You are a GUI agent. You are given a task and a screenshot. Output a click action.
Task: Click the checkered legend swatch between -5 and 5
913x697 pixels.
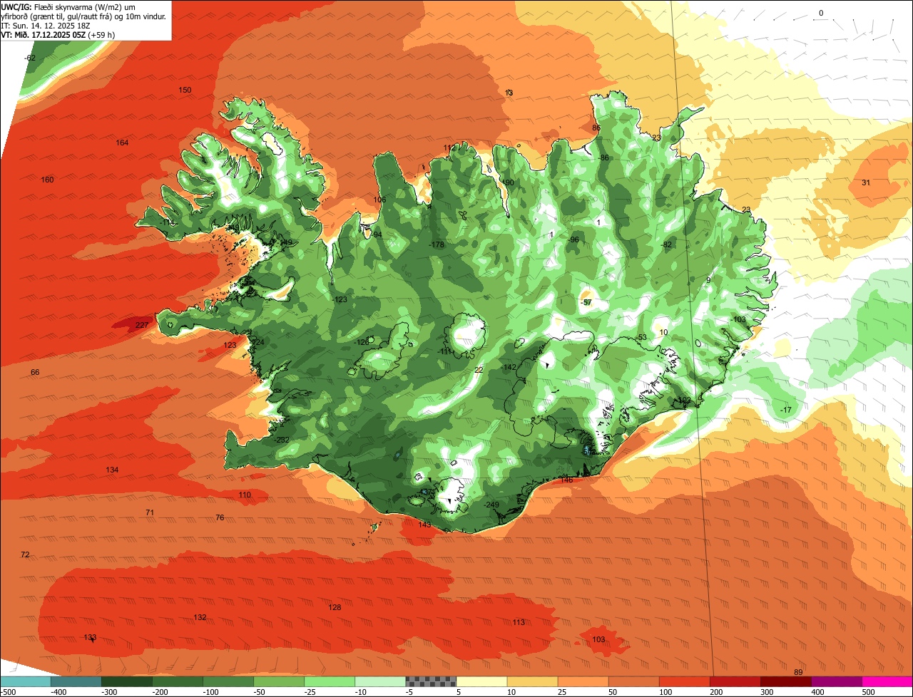(x=431, y=681)
